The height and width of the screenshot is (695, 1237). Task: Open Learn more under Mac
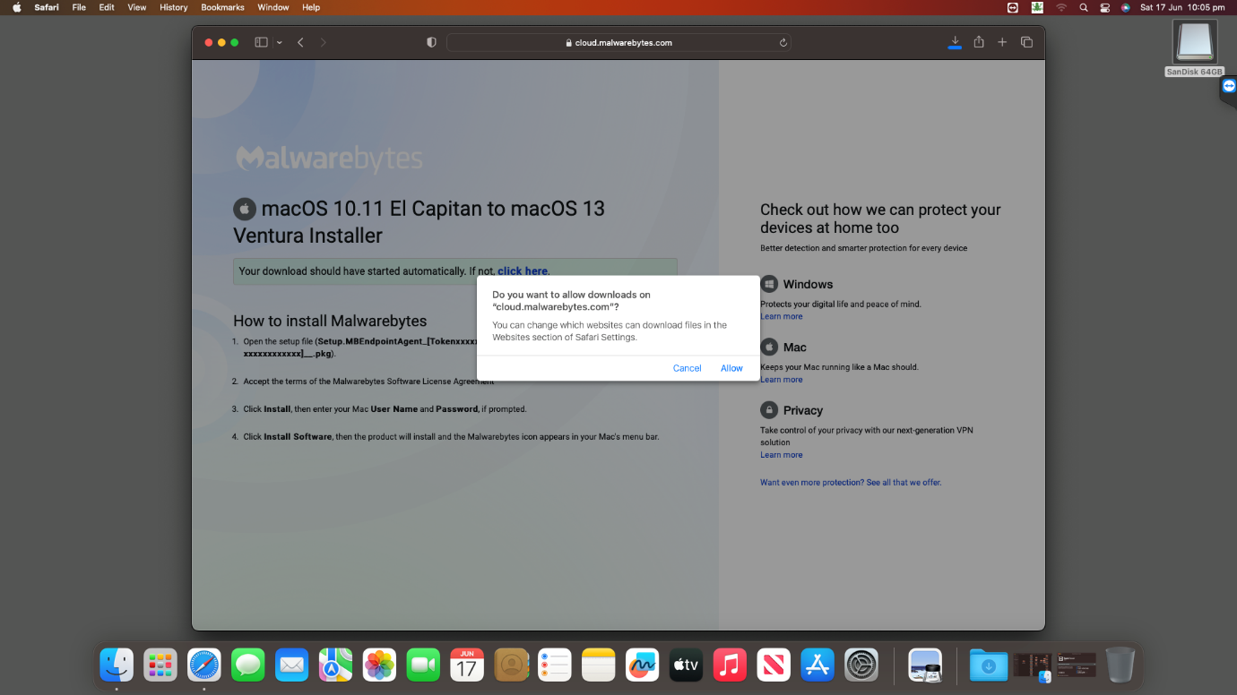782,380
